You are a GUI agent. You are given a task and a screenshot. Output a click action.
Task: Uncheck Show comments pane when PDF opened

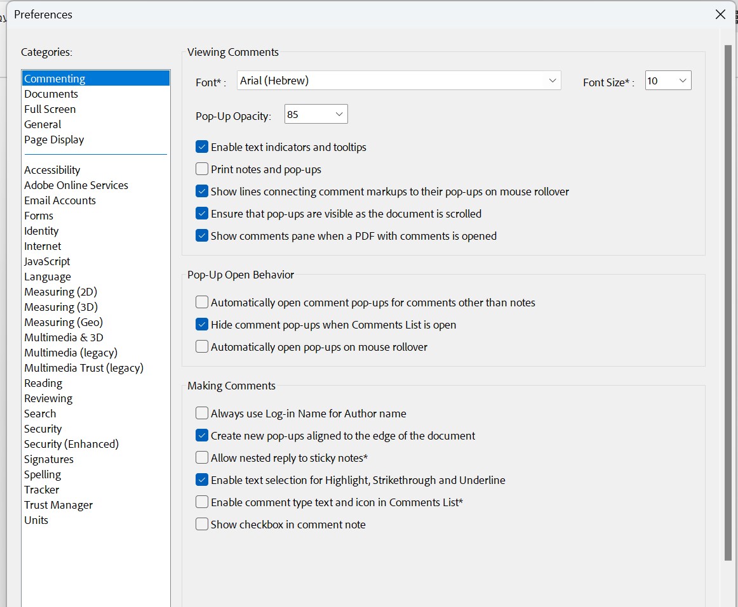(202, 236)
